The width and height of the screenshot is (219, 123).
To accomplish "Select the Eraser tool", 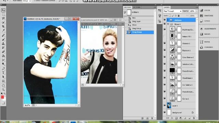I will [x=3, y=52].
